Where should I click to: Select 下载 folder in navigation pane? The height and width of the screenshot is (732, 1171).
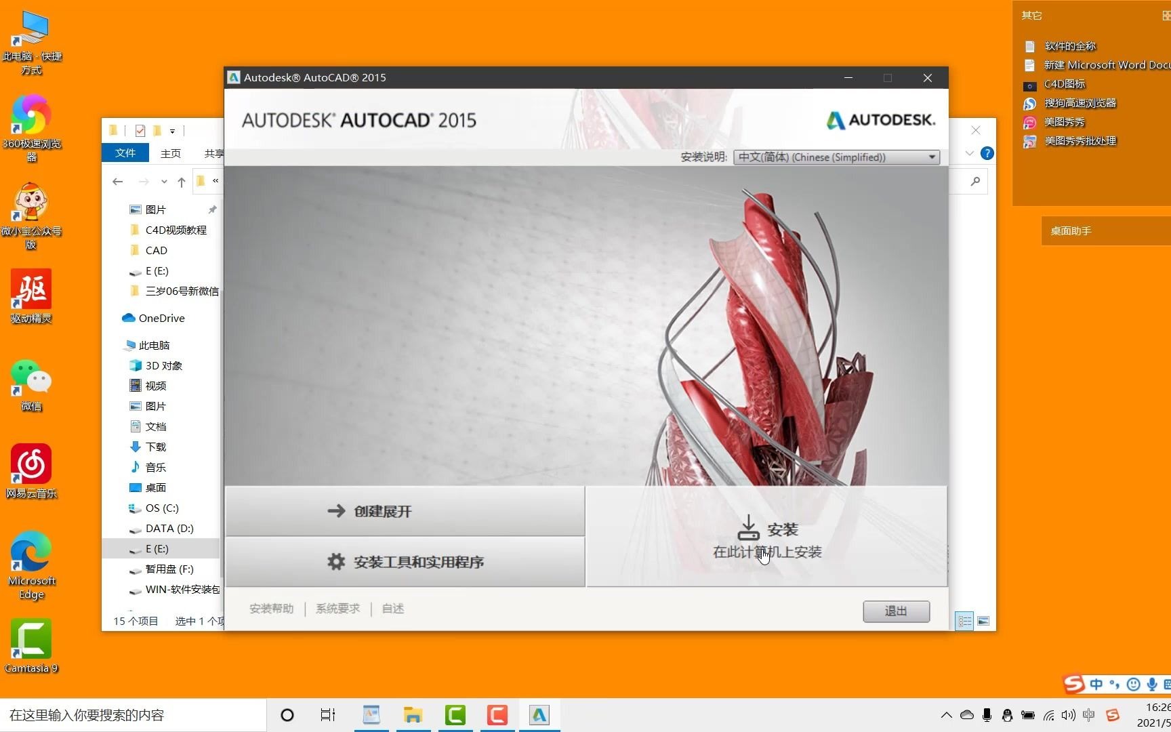click(155, 447)
